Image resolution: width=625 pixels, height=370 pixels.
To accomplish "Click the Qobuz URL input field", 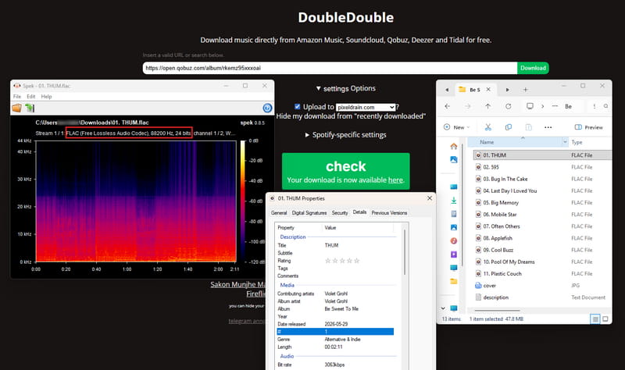I will 330,68.
